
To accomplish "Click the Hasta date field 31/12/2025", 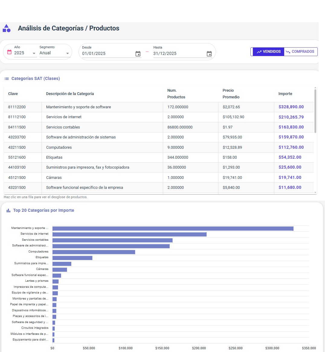I will 178,54.
